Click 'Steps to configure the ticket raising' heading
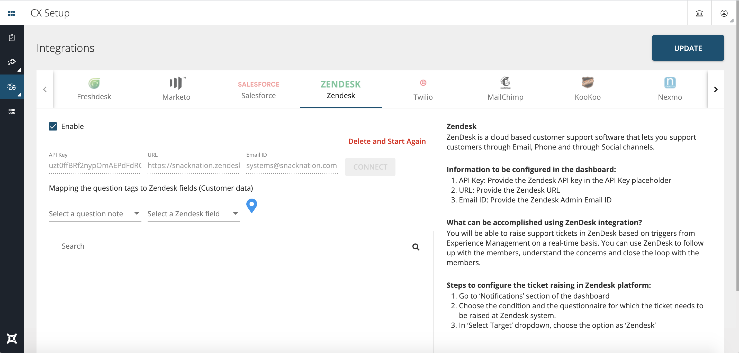The height and width of the screenshot is (353, 739). (548, 285)
